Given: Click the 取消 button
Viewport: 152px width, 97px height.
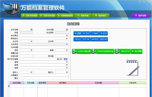Looking at the screenshot, I should 103,34.
